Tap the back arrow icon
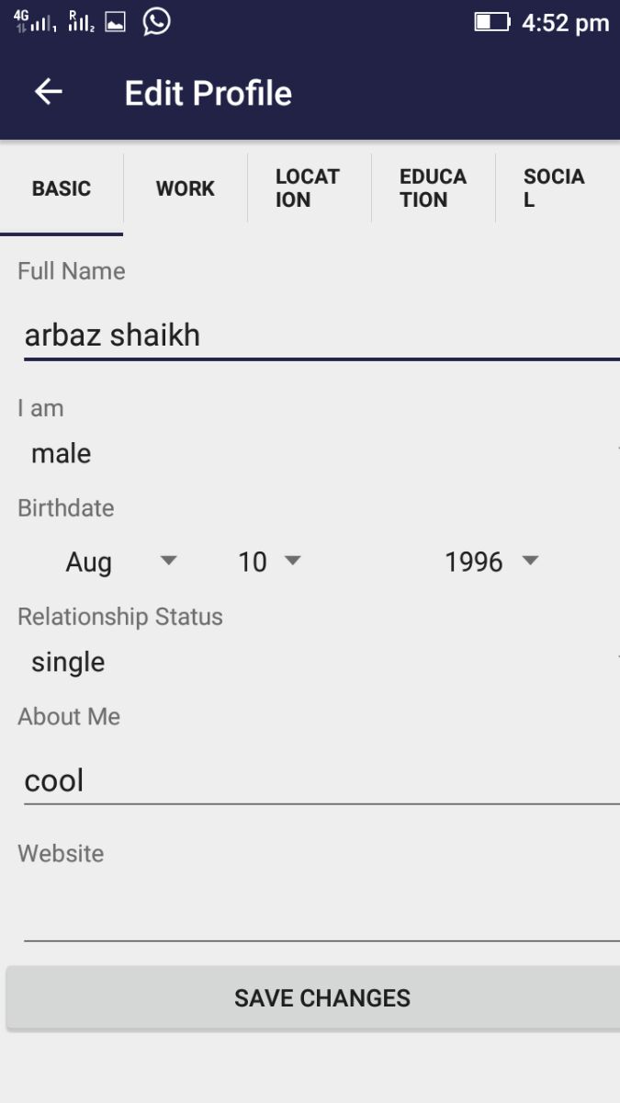 (x=49, y=92)
